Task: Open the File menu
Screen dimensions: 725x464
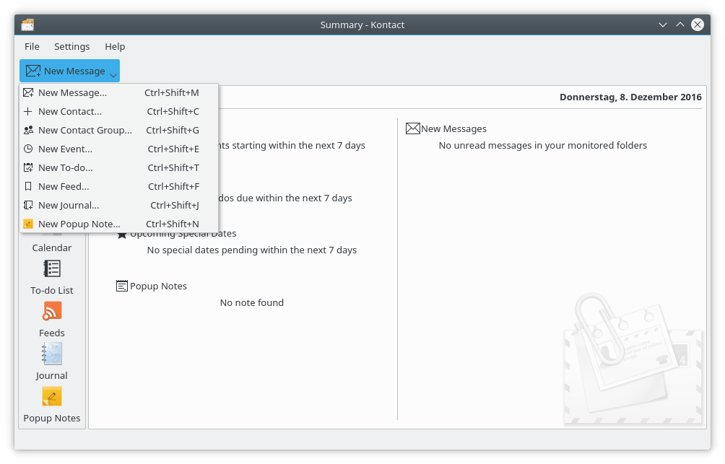Action: tap(32, 46)
